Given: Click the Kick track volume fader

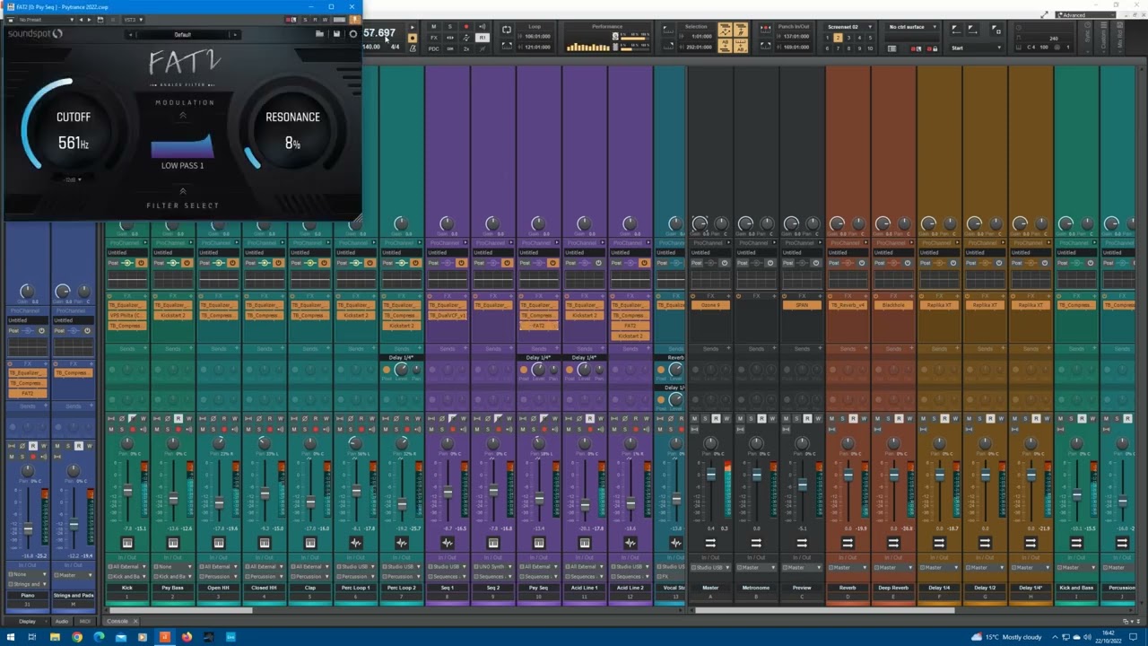Looking at the screenshot, I should tap(127, 490).
